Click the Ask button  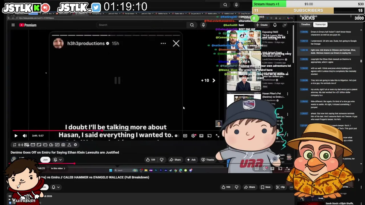tap(191, 160)
